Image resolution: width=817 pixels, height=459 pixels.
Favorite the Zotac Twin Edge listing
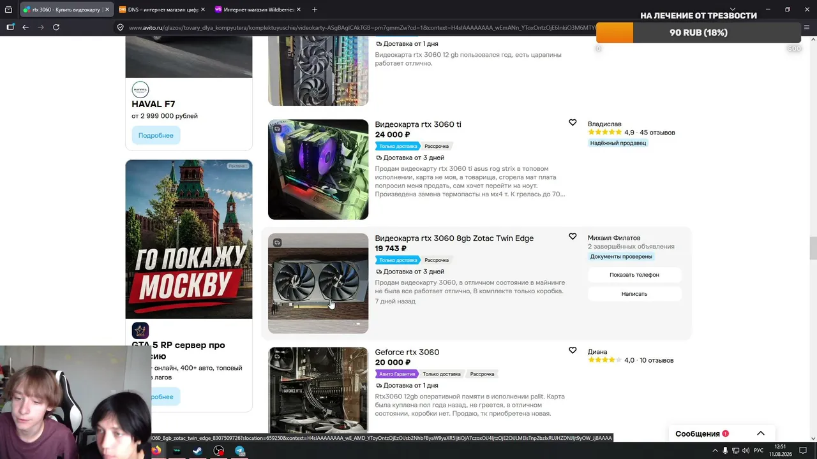[573, 237]
